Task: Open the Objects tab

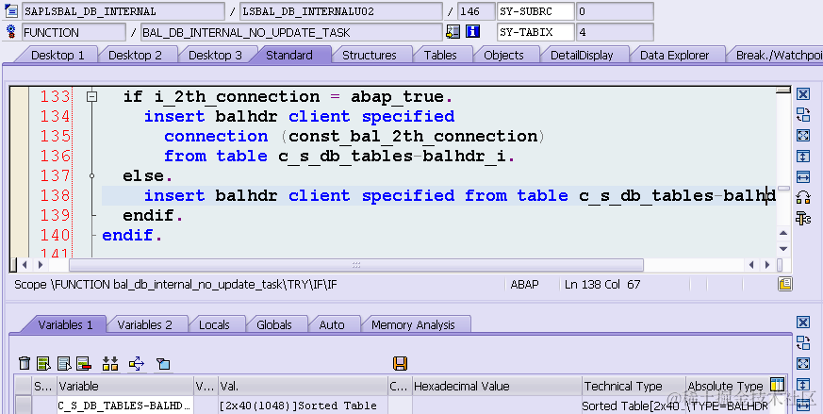Action: pyautogui.click(x=503, y=55)
